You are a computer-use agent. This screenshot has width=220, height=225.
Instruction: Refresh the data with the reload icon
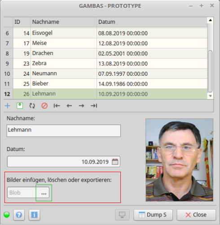pyautogui.click(x=32, y=106)
